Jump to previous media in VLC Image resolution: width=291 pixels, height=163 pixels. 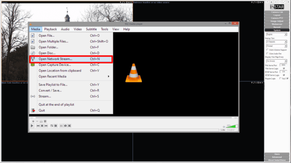(38, 126)
